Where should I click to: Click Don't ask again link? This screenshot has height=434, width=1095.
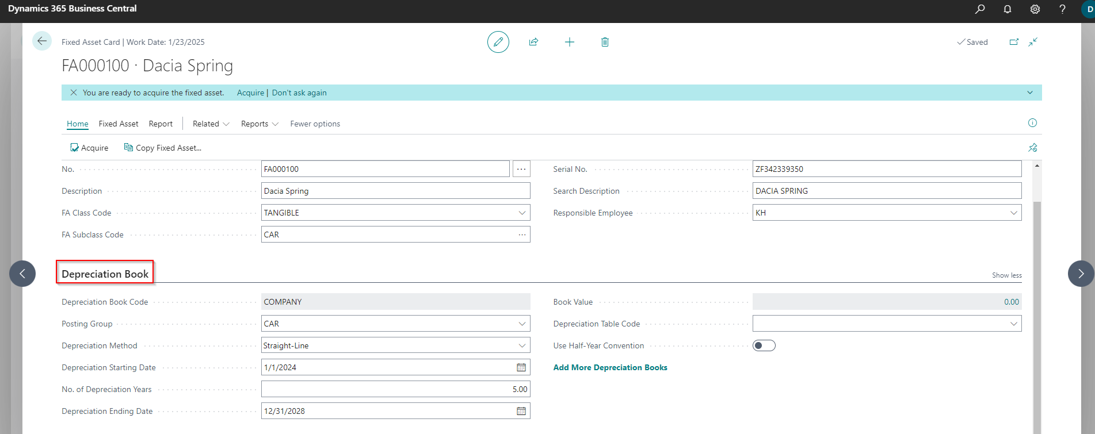[x=299, y=93]
